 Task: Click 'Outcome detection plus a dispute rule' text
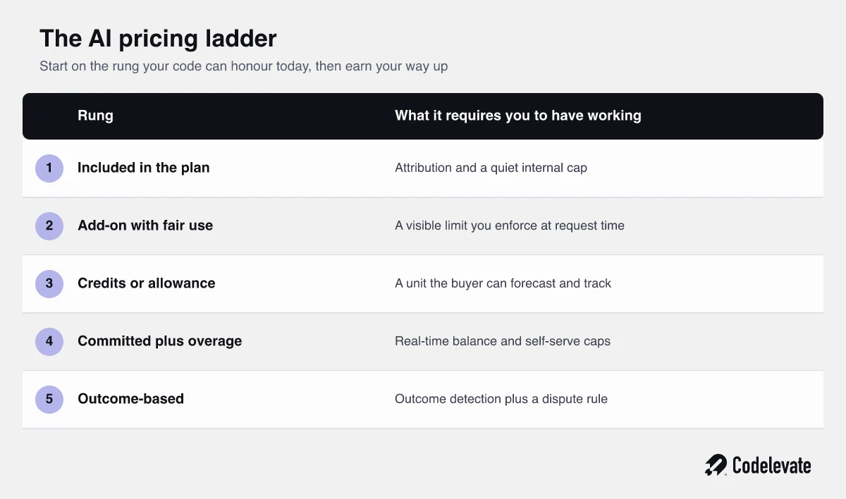pos(501,399)
